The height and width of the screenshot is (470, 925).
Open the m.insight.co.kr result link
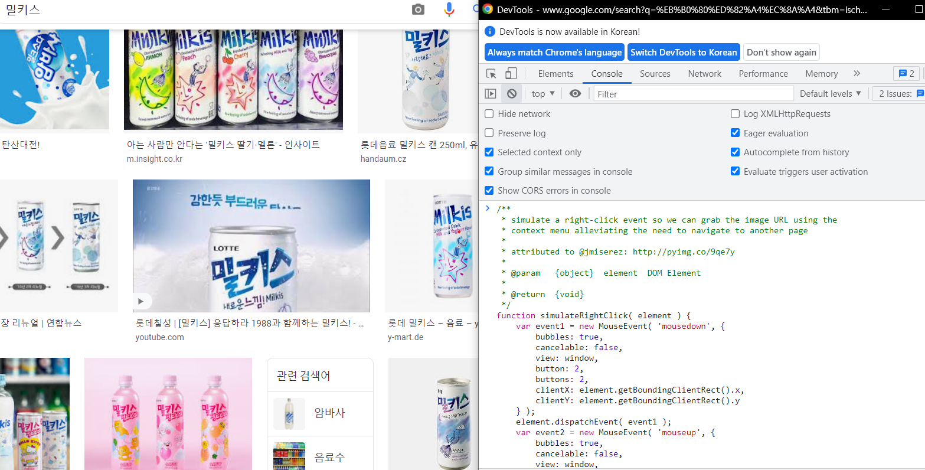[x=155, y=159]
